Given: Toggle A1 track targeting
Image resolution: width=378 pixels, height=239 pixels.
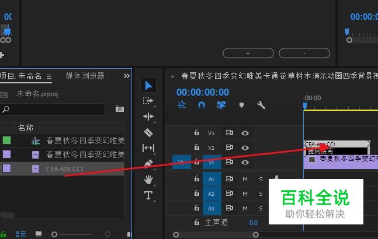Looking at the screenshot, I should click(x=212, y=179).
